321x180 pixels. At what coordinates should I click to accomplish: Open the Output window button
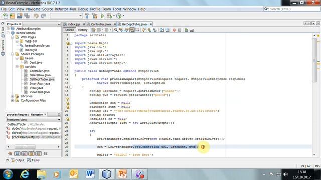pos(18,160)
